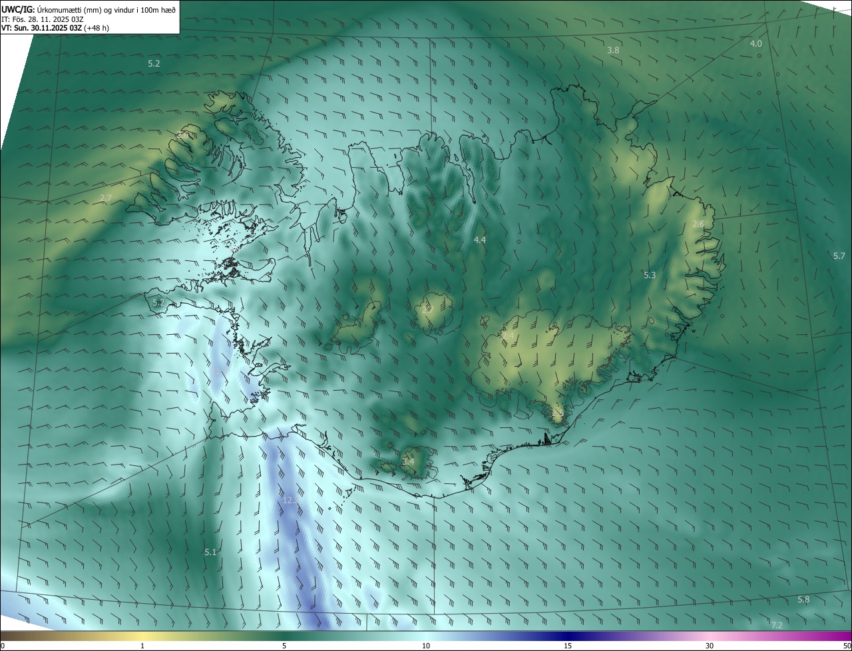Click the 1 tick label on legend
The width and height of the screenshot is (852, 651).
tap(142, 646)
